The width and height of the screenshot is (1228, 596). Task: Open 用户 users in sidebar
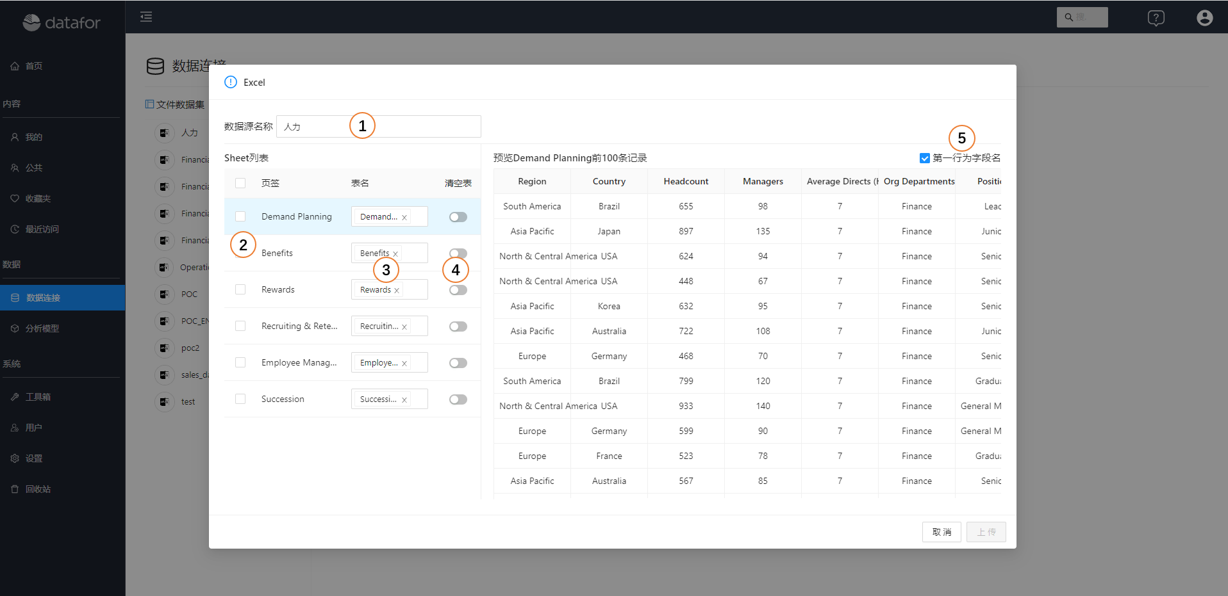coord(34,428)
